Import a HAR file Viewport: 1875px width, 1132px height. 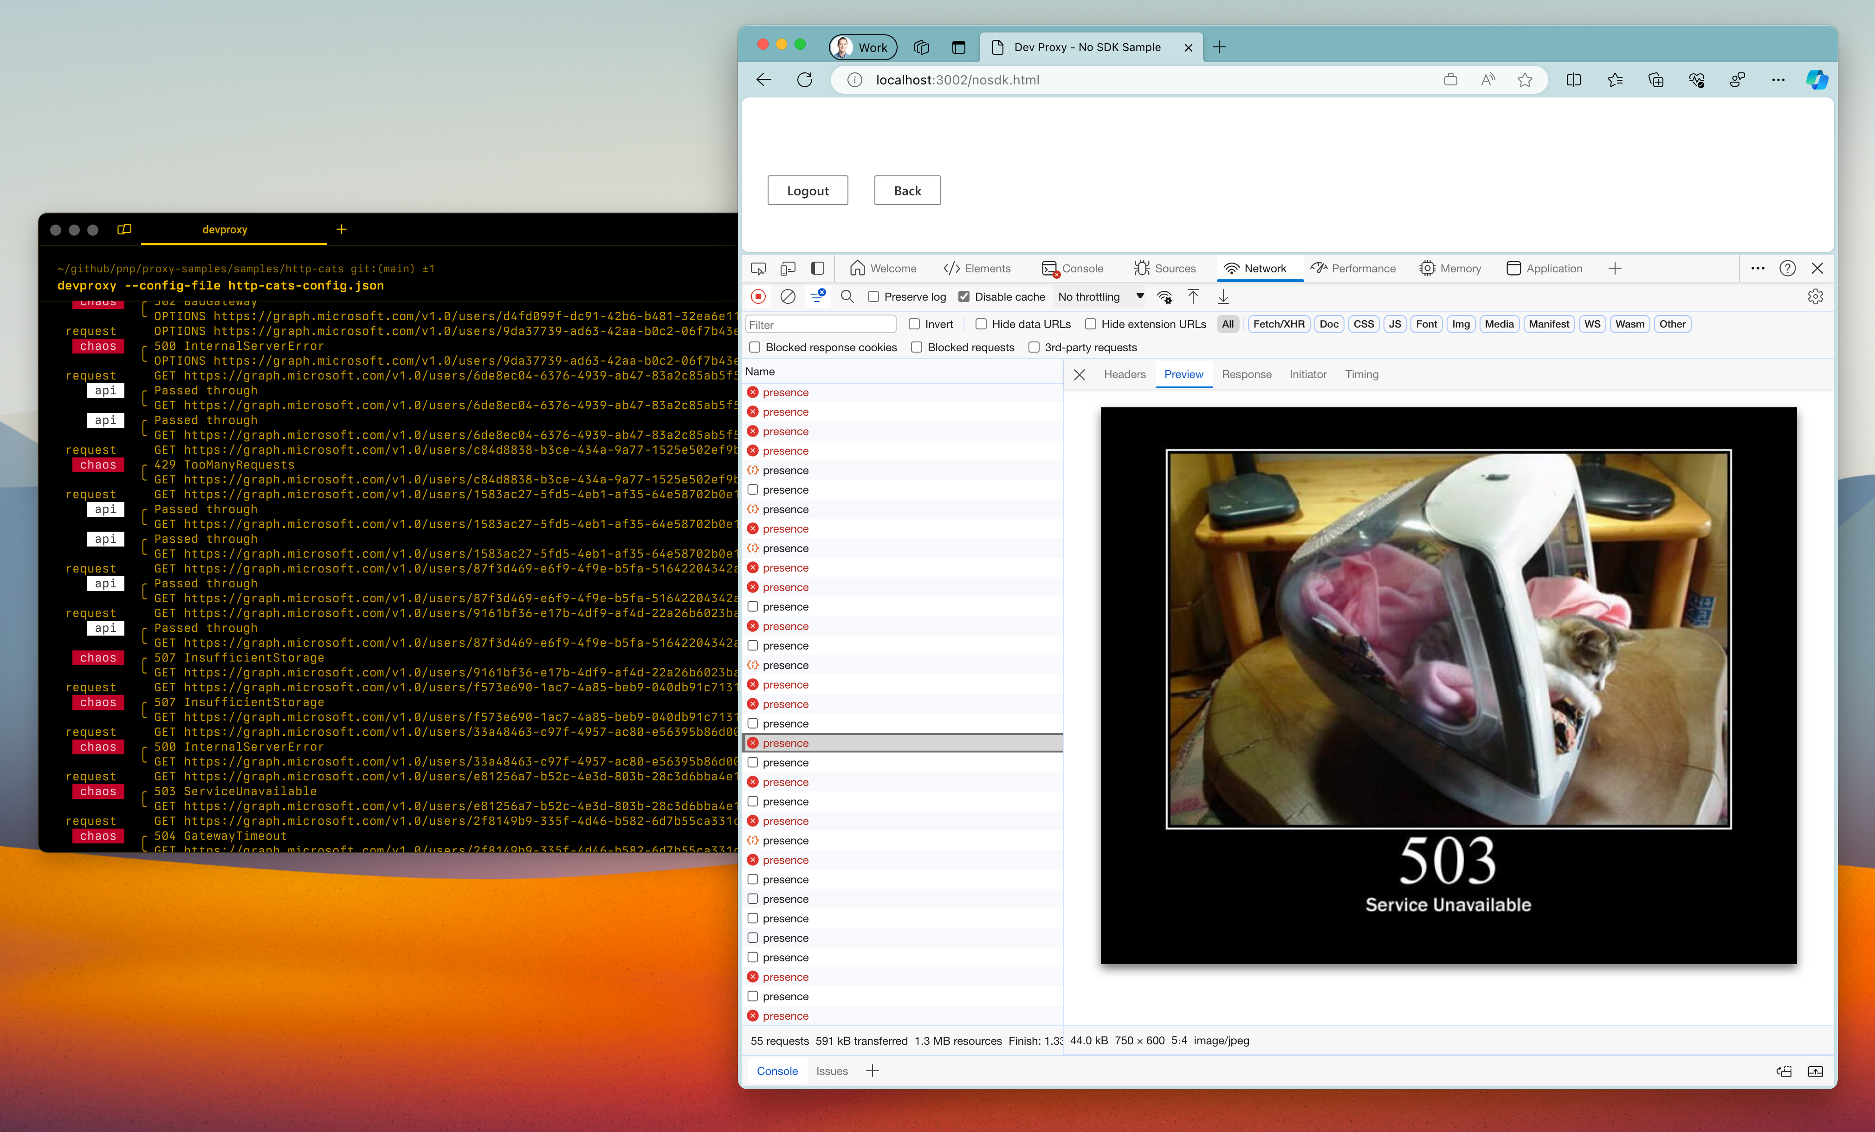click(1193, 297)
